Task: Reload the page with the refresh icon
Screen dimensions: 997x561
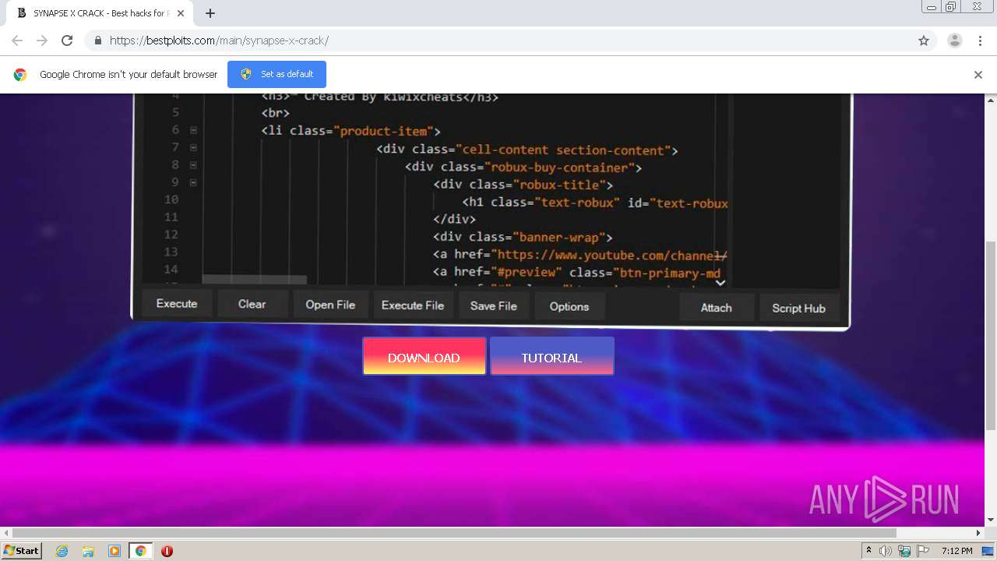Action: coord(67,41)
